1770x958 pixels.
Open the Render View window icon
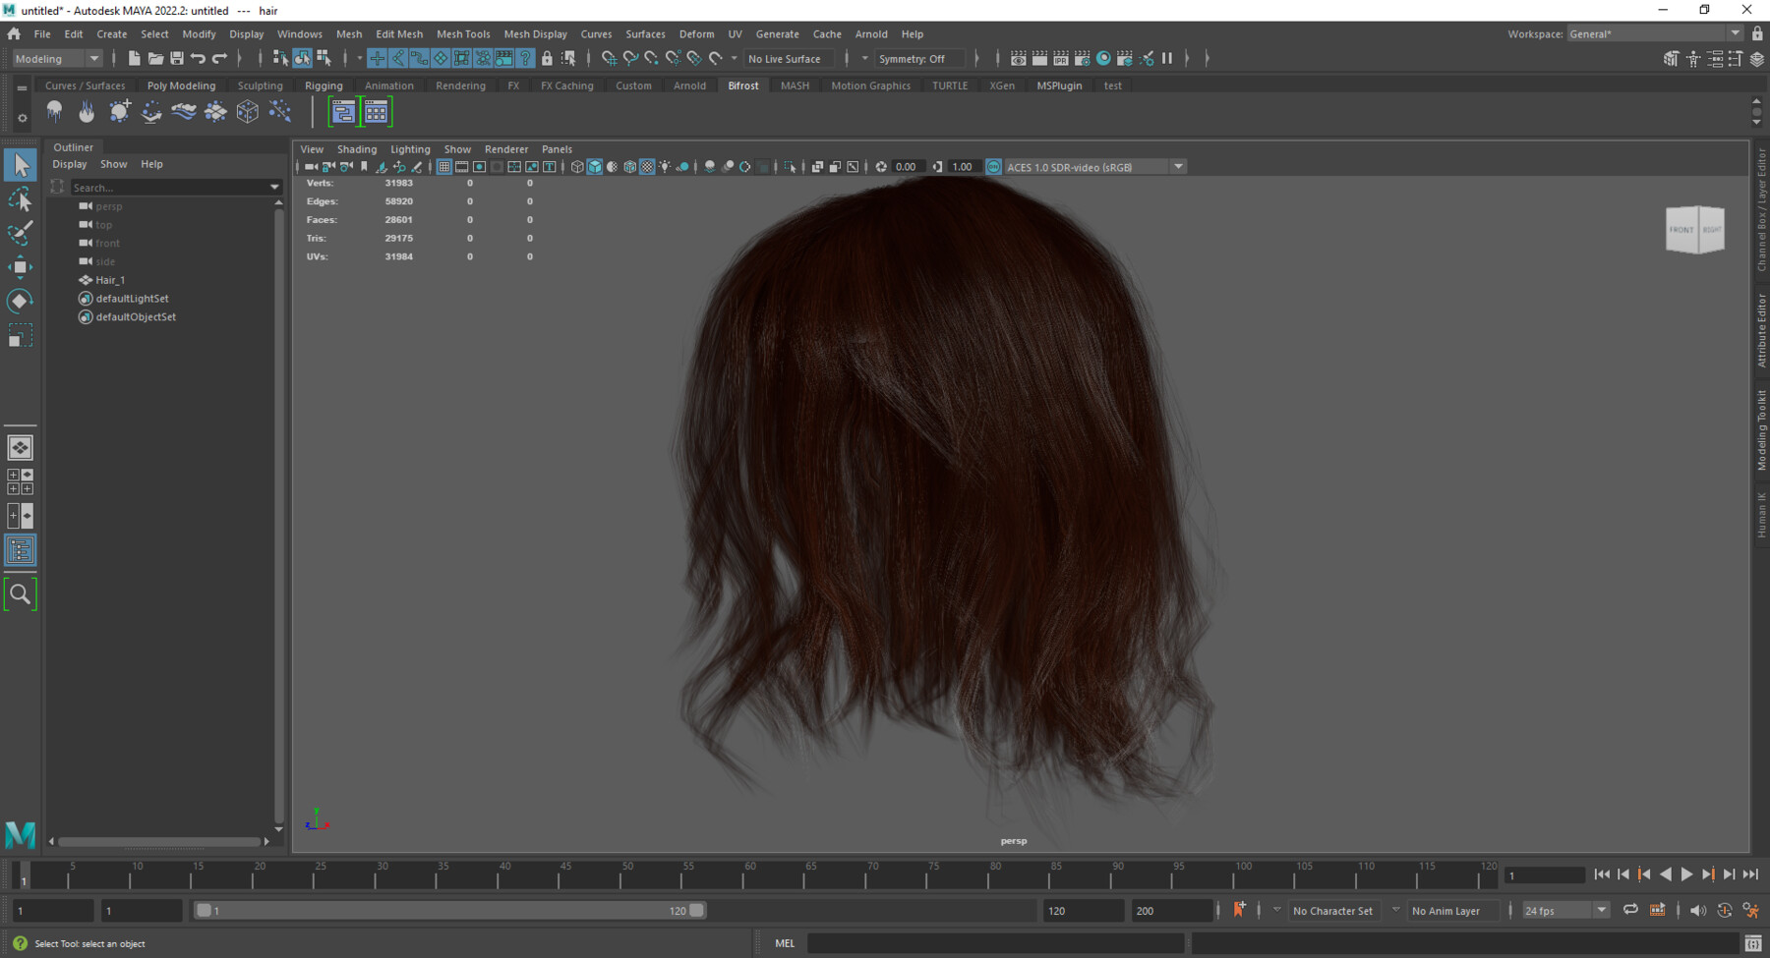click(x=1019, y=59)
